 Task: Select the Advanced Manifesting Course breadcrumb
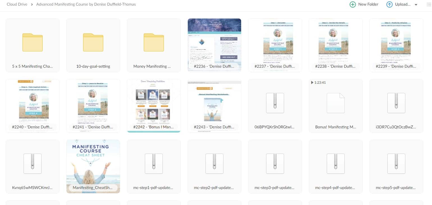[86, 4]
